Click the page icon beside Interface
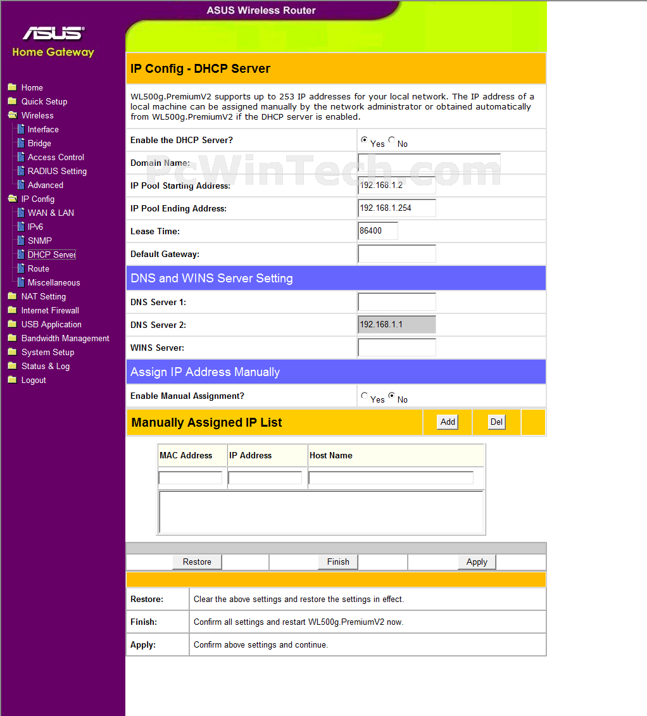Screen dimensions: 647x716 (x=21, y=129)
